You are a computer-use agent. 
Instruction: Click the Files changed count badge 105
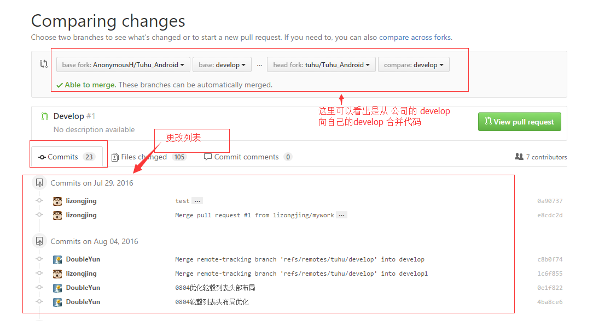coord(179,157)
